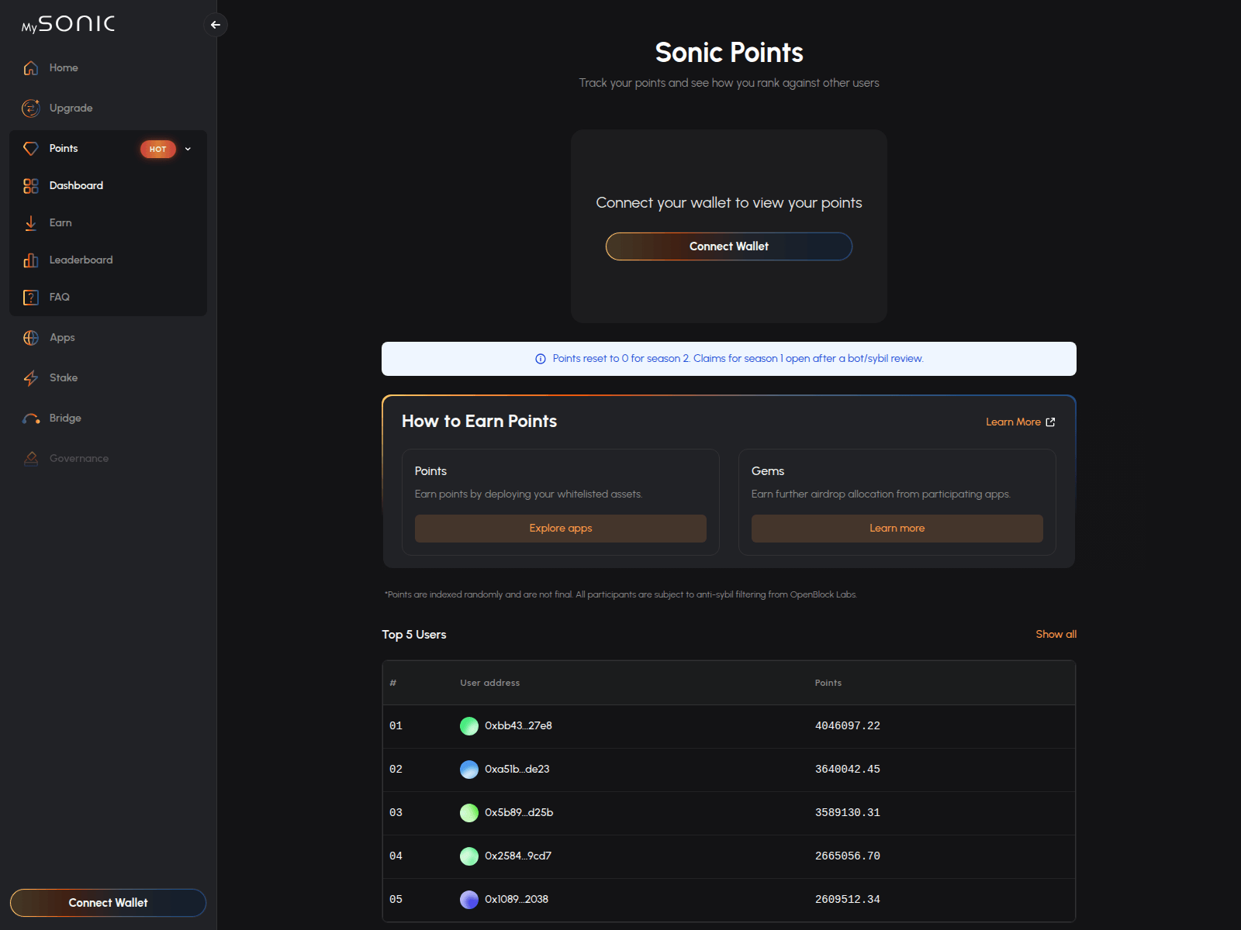Click address 0x5b89...d25b
This screenshot has height=930, width=1241.
[519, 813]
